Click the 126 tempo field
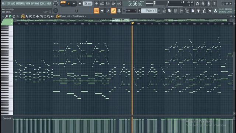The width and height of the screenshot is (236, 133). tap(87, 4)
